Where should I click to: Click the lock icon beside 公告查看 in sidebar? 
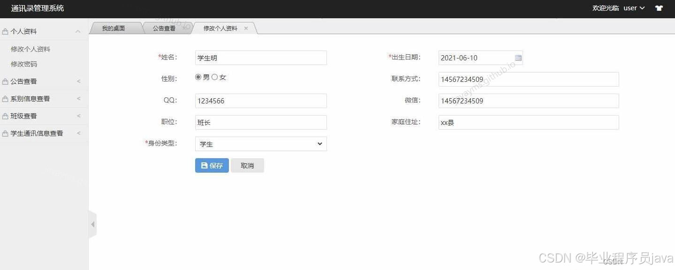click(5, 81)
